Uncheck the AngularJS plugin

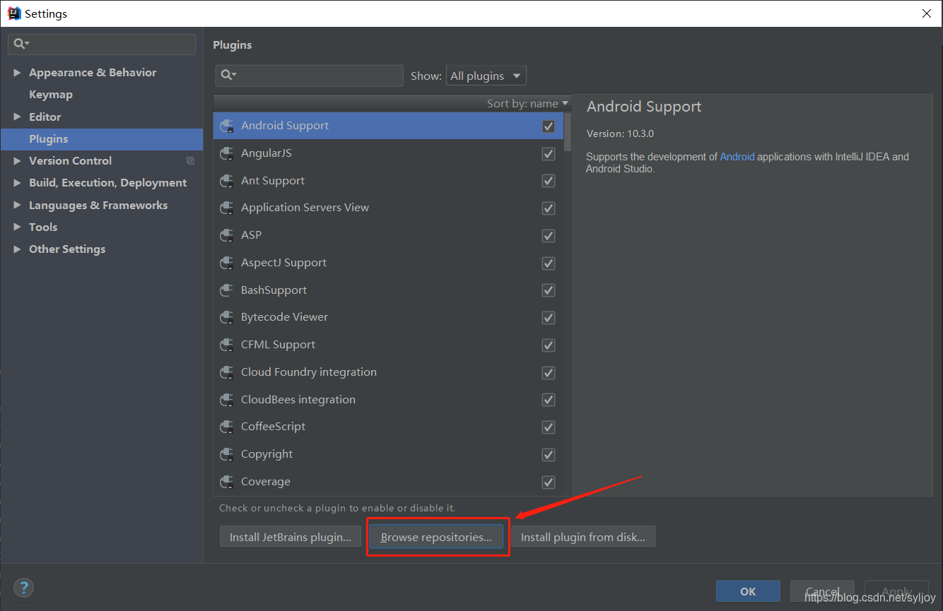(549, 153)
